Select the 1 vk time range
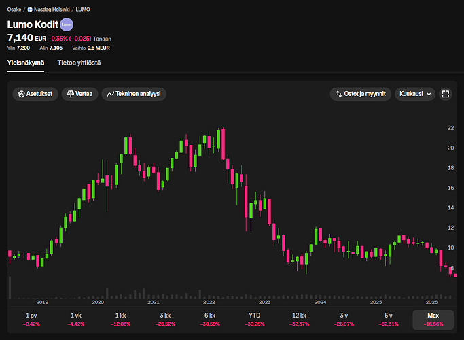The width and height of the screenshot is (464, 340). click(x=76, y=320)
